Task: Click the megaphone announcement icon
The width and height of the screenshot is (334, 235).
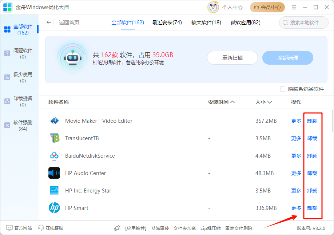Action: coord(117,228)
